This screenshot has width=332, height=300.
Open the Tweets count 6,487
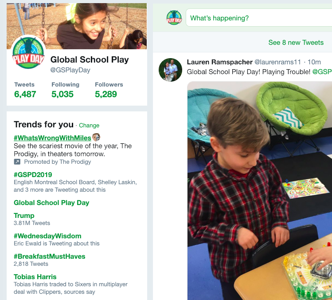tap(25, 91)
